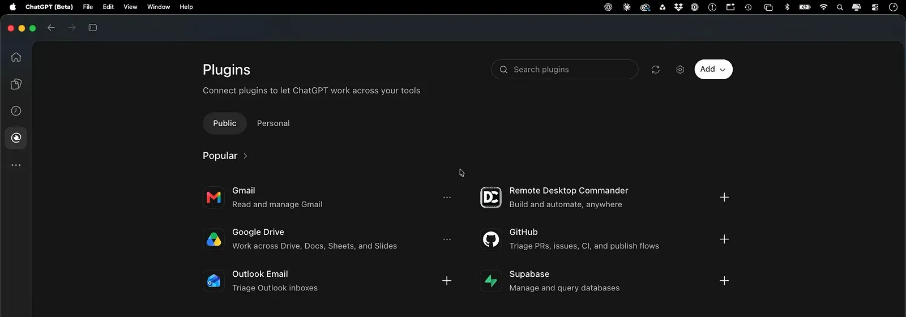
Task: Click the GitHub logo icon
Action: click(x=491, y=239)
